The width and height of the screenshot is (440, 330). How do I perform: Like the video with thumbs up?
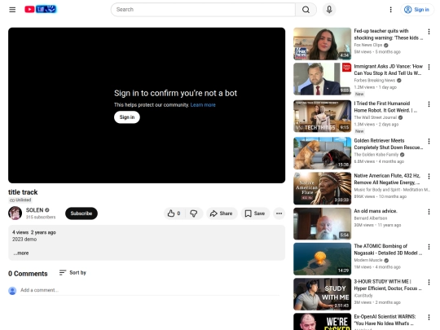click(174, 213)
